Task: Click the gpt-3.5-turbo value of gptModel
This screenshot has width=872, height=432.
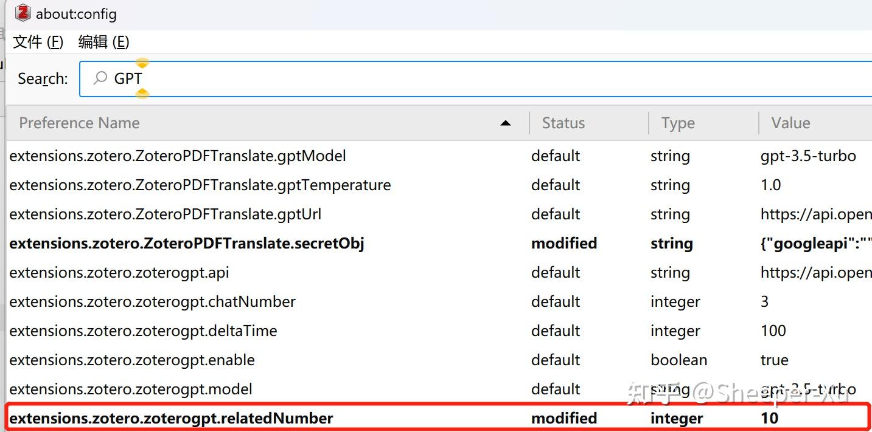Action: tap(808, 156)
